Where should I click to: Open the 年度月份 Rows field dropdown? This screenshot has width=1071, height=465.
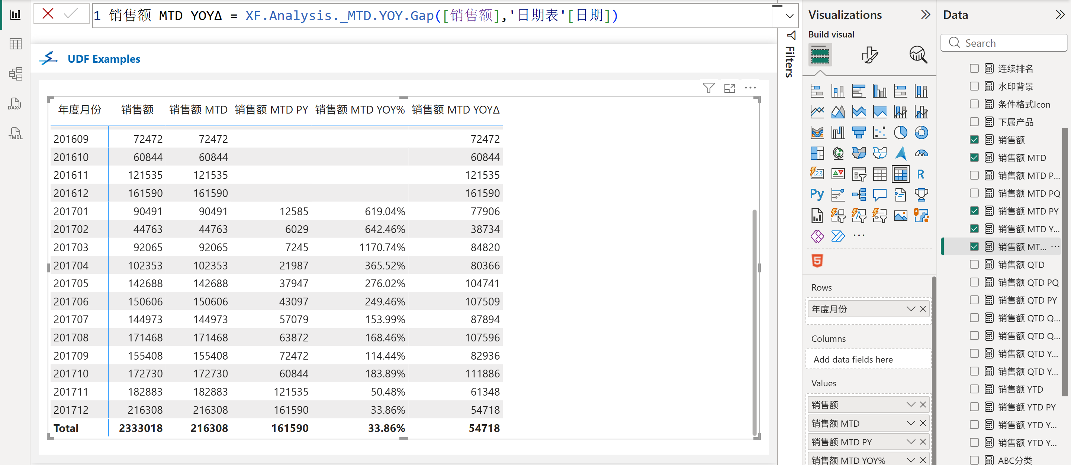tap(910, 309)
